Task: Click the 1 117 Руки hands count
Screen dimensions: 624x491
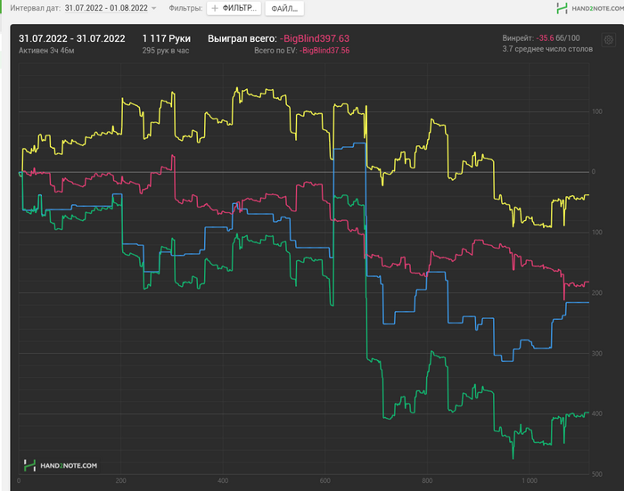Action: 167,38
